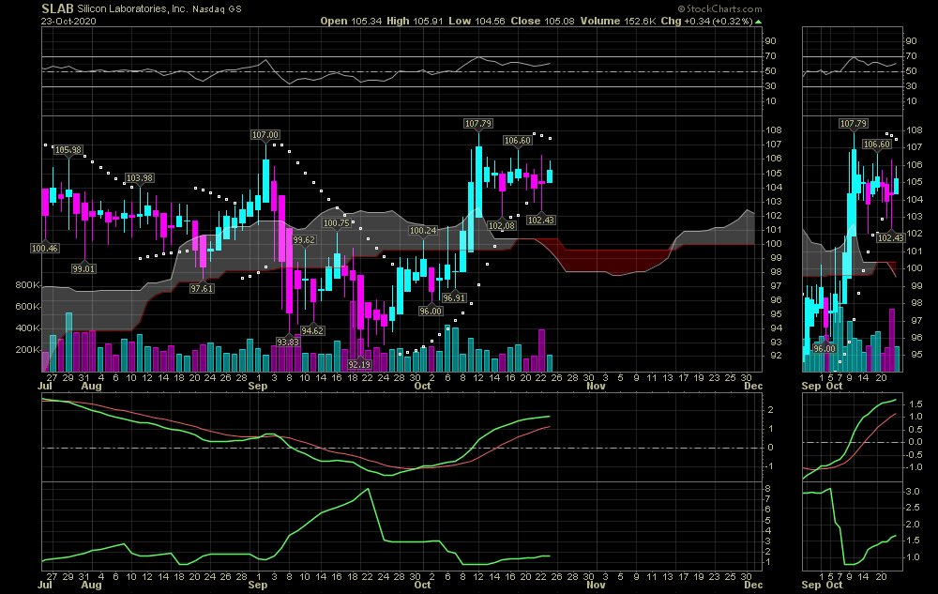Click the SLAB ticker symbol
The width and height of the screenshot is (938, 594).
(x=57, y=9)
